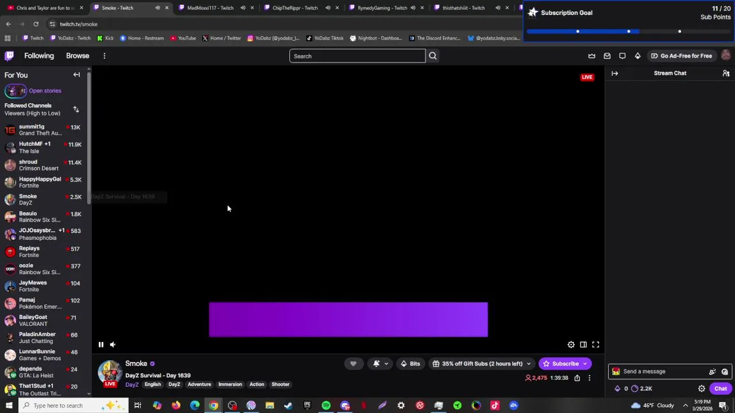
Task: Open the DayZ game link under stream title
Action: tap(132, 384)
